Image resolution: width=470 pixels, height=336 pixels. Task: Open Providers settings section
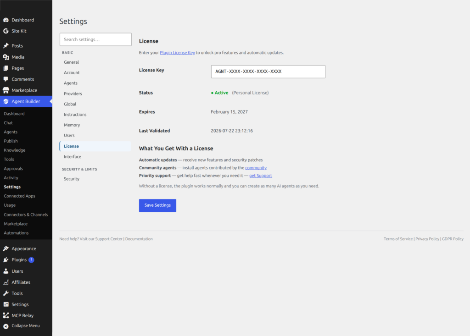tap(73, 94)
